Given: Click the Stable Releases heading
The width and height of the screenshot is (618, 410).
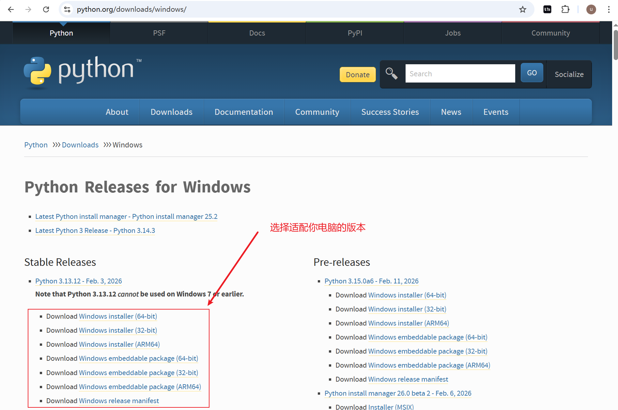Looking at the screenshot, I should pos(60,262).
